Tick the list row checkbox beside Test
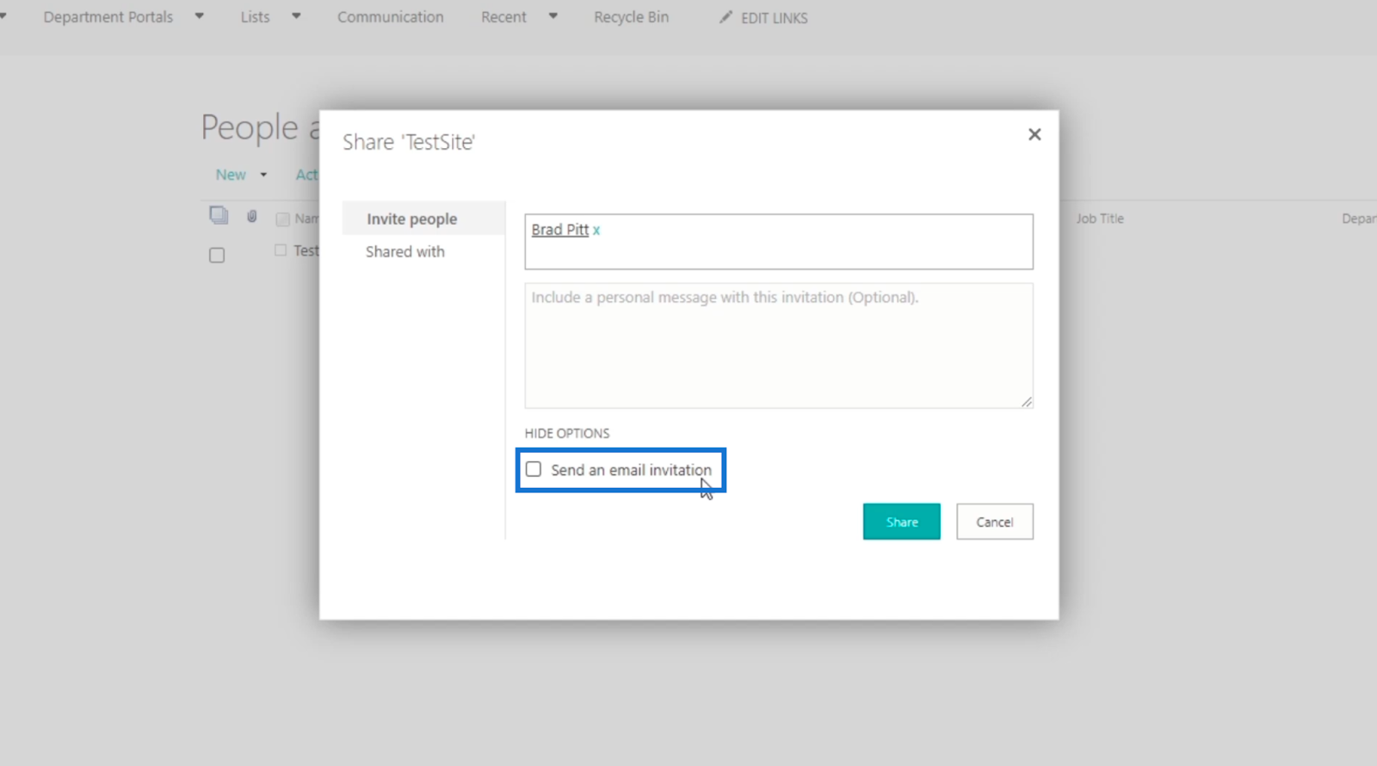The height and width of the screenshot is (766, 1377). tap(217, 256)
